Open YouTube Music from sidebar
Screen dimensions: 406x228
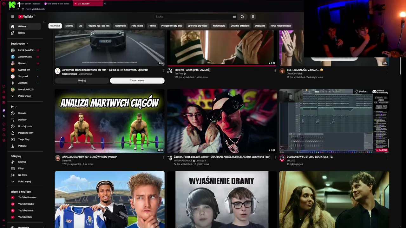coord(25,211)
